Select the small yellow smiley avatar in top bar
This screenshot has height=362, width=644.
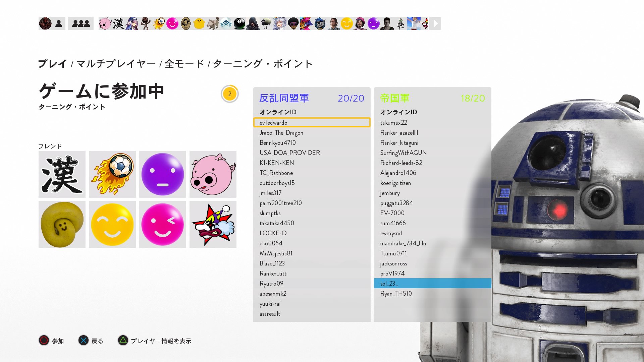click(x=346, y=23)
